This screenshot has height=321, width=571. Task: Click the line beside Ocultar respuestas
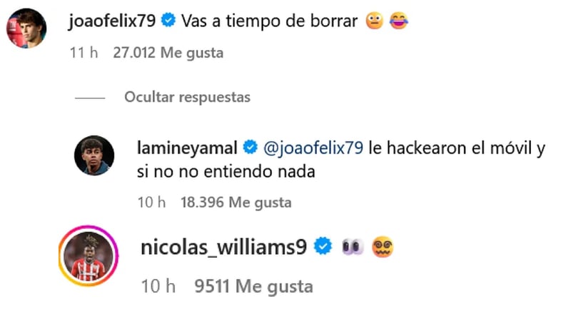pos(90,98)
